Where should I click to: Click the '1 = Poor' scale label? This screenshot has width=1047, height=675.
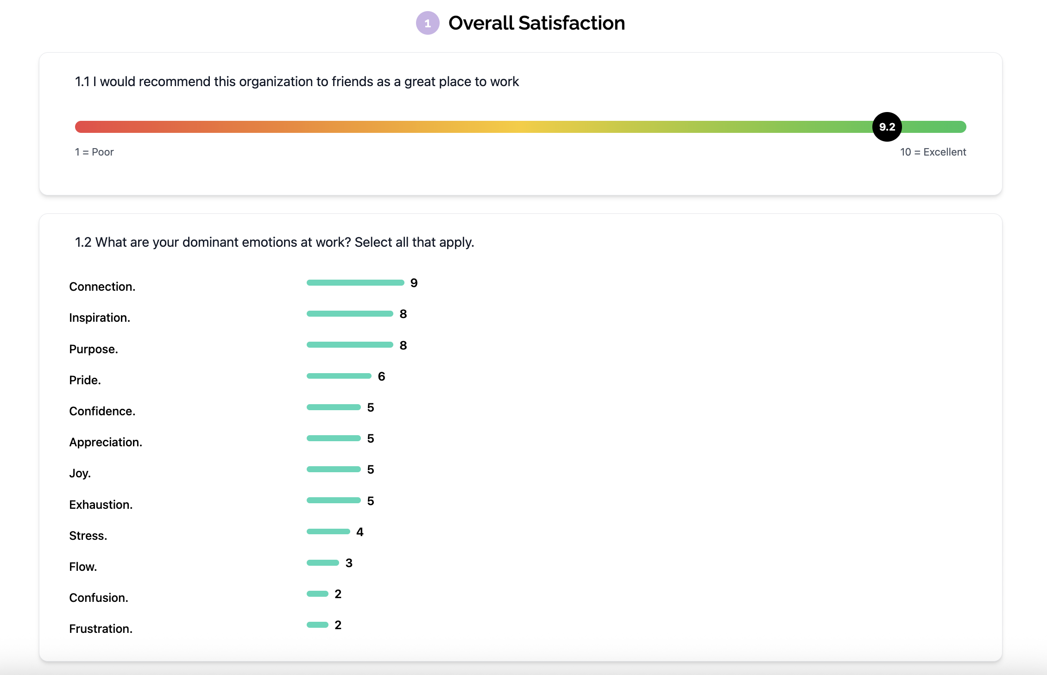click(94, 152)
